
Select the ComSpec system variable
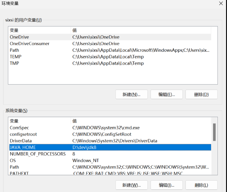pos(19,128)
